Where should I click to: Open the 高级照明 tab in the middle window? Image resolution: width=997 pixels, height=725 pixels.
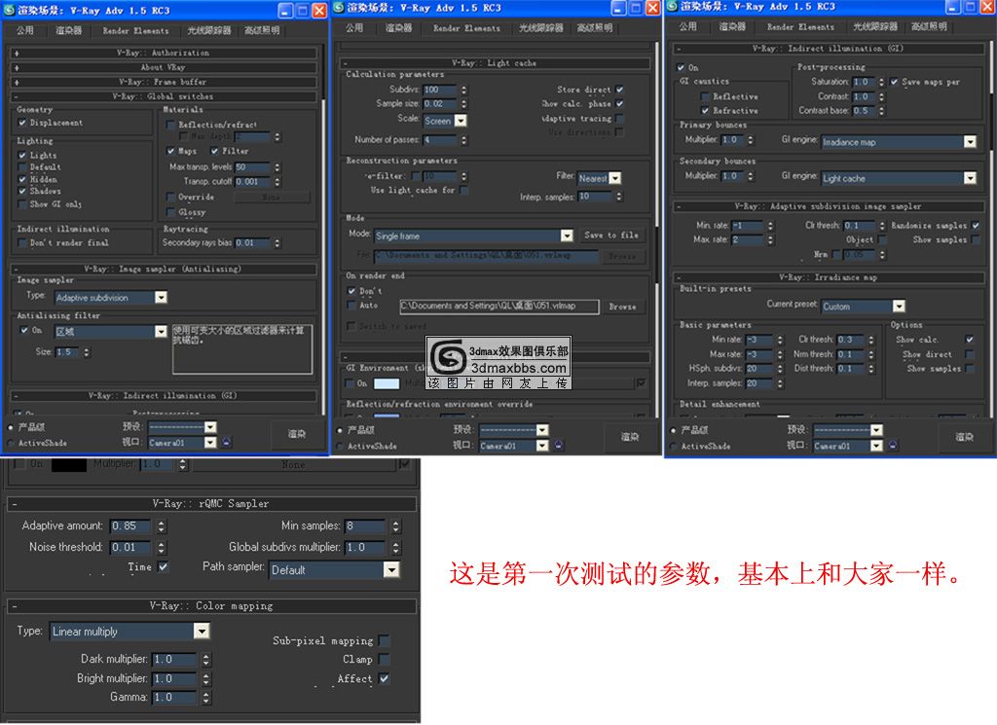(x=595, y=28)
